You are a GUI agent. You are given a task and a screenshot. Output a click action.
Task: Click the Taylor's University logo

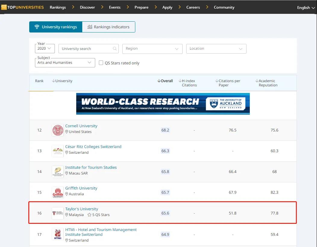coord(58,213)
